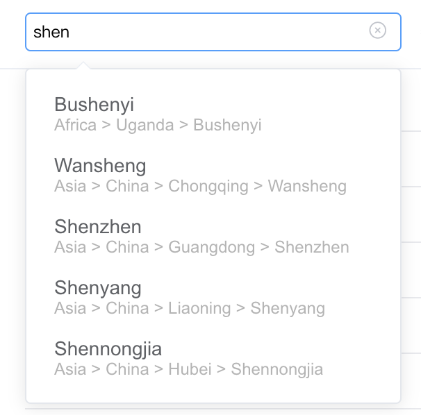
Task: Select Shenyang from the dropdown list
Action: tap(98, 288)
